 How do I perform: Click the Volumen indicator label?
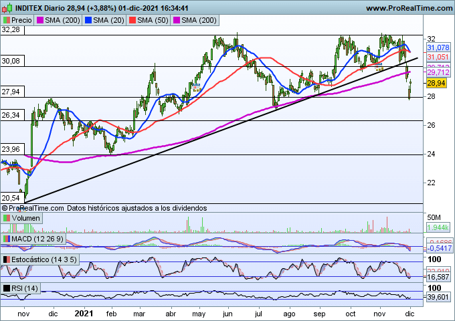(26, 218)
